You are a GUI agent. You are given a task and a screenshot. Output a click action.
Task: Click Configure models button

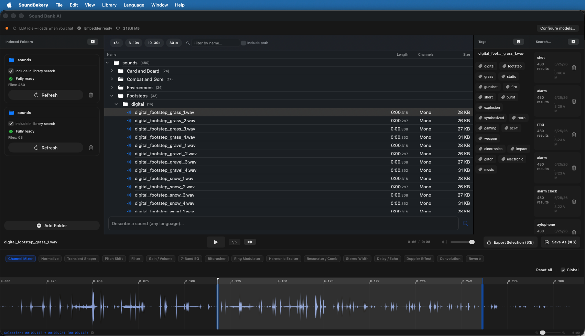(557, 28)
